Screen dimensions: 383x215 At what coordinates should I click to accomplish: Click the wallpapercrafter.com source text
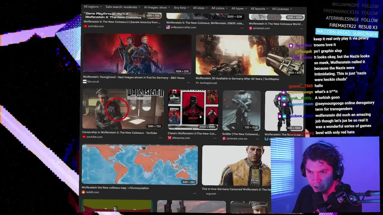tap(183, 27)
